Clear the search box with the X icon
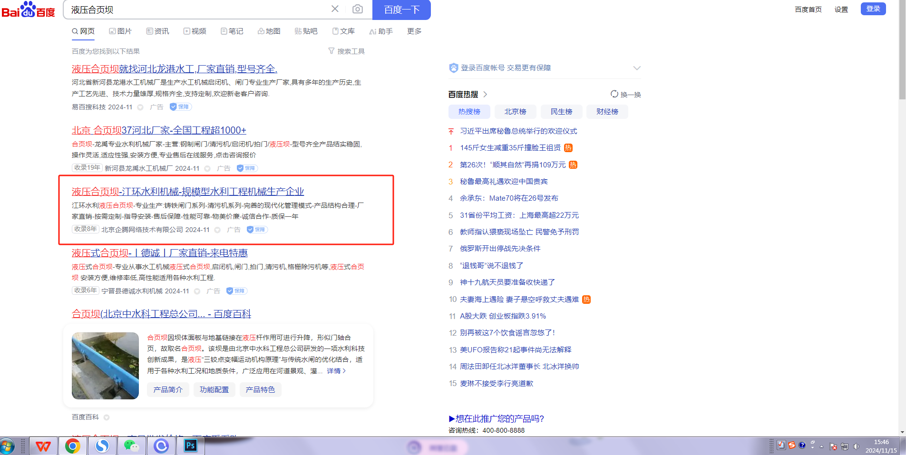Screen dimensions: 906x455 335,9
